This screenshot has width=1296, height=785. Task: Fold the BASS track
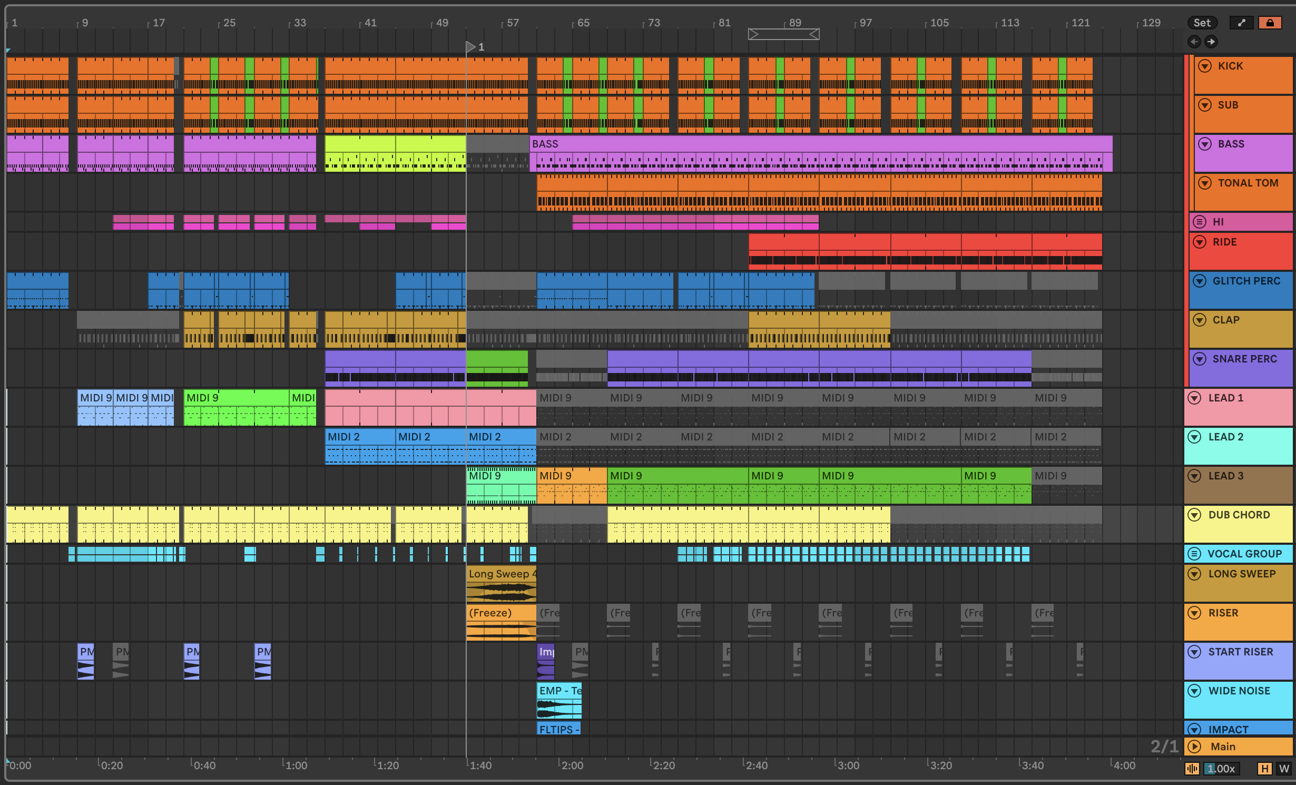[x=1205, y=144]
